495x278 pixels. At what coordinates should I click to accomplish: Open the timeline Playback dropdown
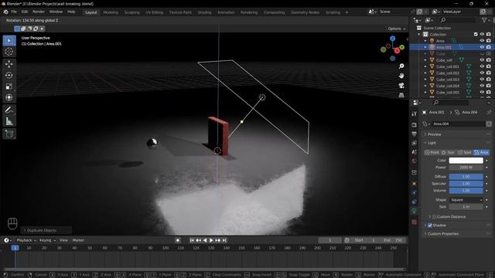[x=26, y=240]
